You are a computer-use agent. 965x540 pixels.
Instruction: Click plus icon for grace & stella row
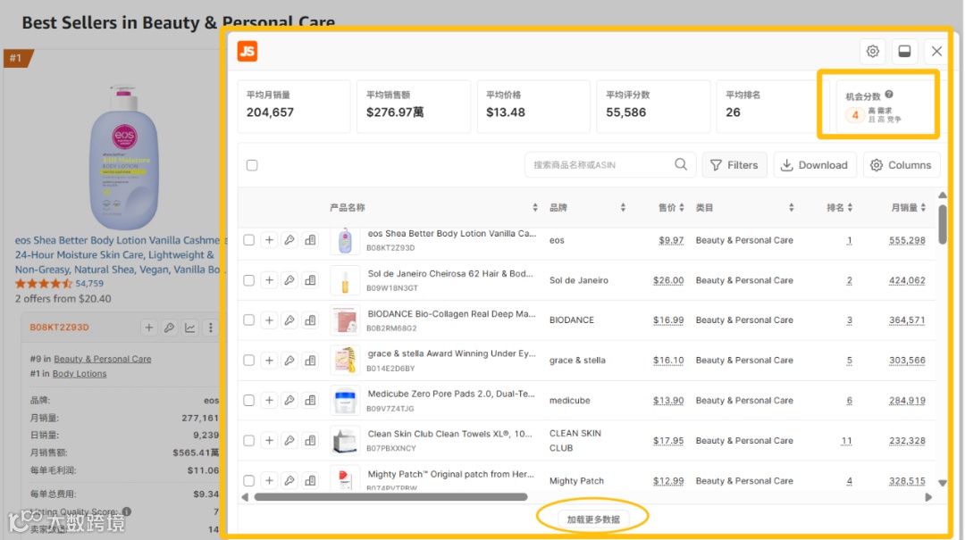[x=269, y=360]
